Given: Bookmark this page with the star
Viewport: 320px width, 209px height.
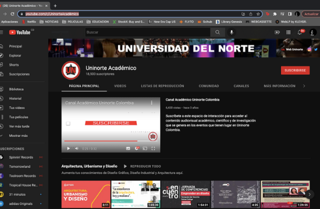Looking at the screenshot, I should pos(258,14).
